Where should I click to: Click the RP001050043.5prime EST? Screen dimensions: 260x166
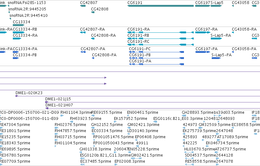pyautogui.click(x=94, y=146)
